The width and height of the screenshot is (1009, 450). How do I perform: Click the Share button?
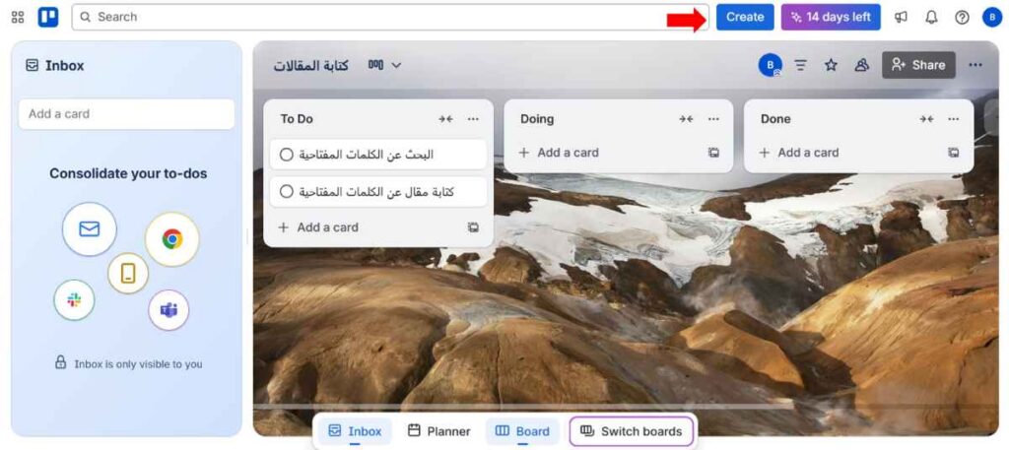918,65
